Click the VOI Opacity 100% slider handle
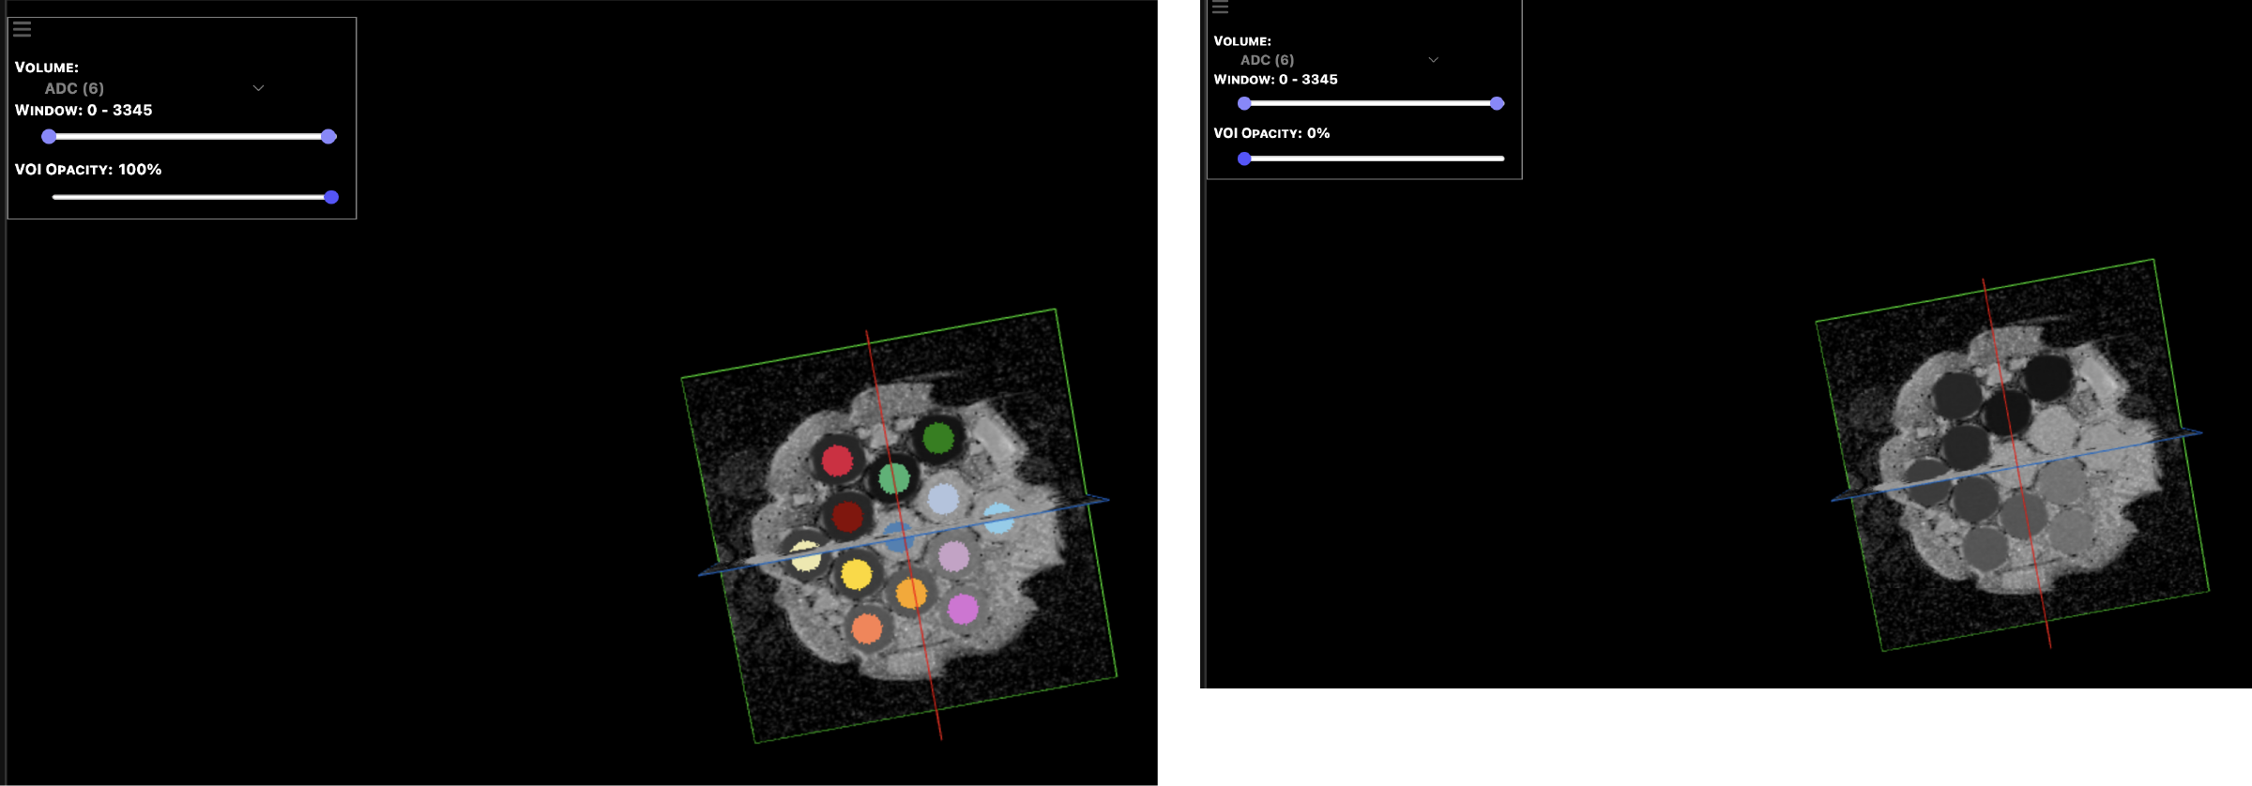 (x=331, y=197)
